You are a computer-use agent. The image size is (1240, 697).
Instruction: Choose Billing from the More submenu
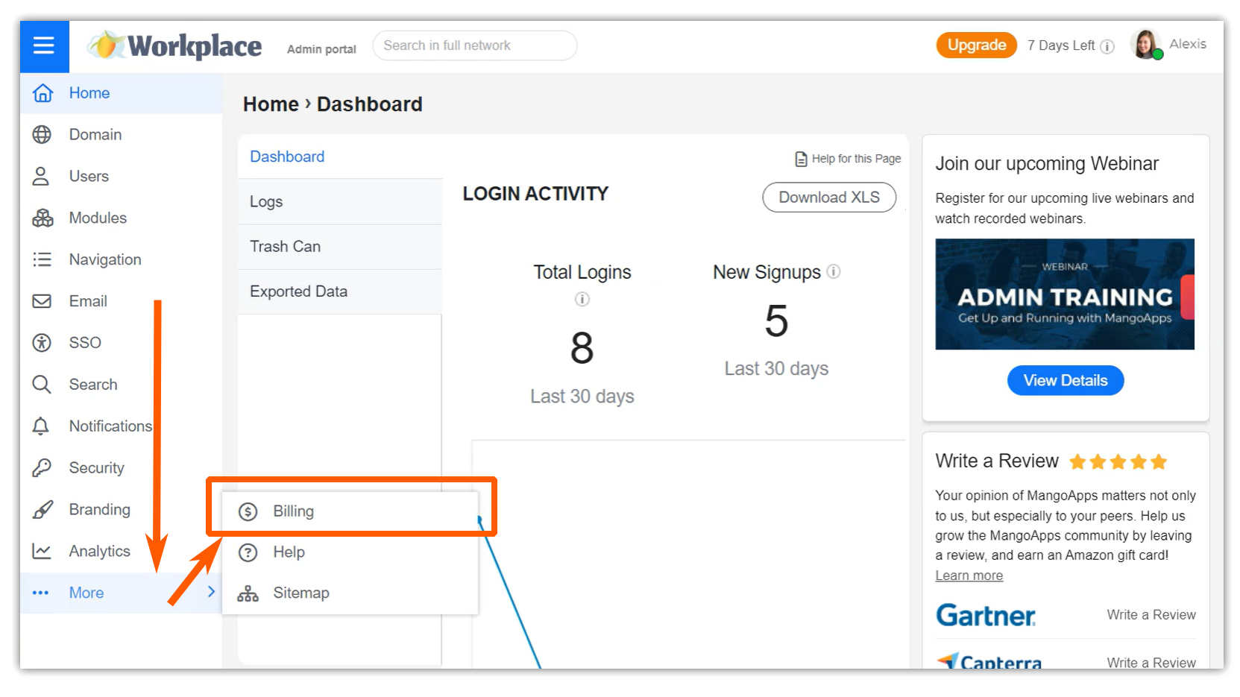pos(293,511)
